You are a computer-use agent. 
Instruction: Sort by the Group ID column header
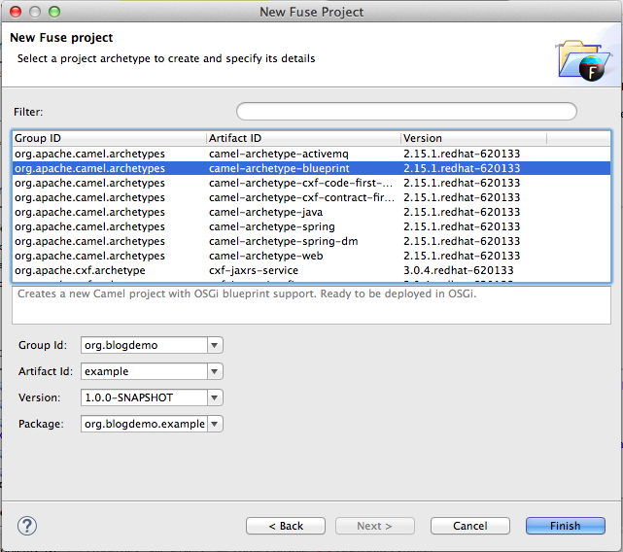pyautogui.click(x=109, y=138)
